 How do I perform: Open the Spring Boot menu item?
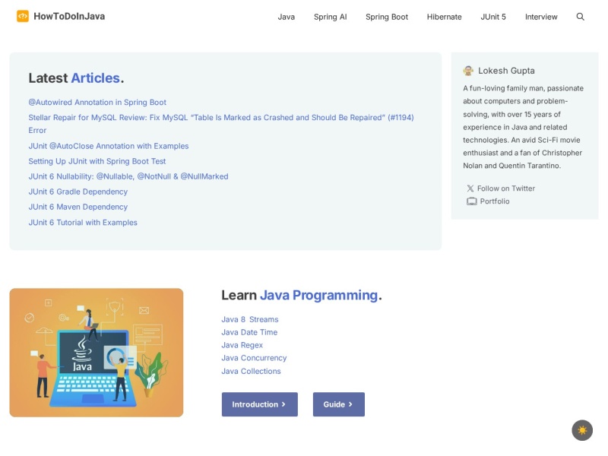point(387,17)
